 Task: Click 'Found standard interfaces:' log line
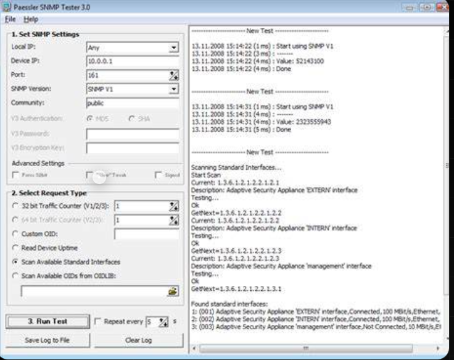[229, 304]
